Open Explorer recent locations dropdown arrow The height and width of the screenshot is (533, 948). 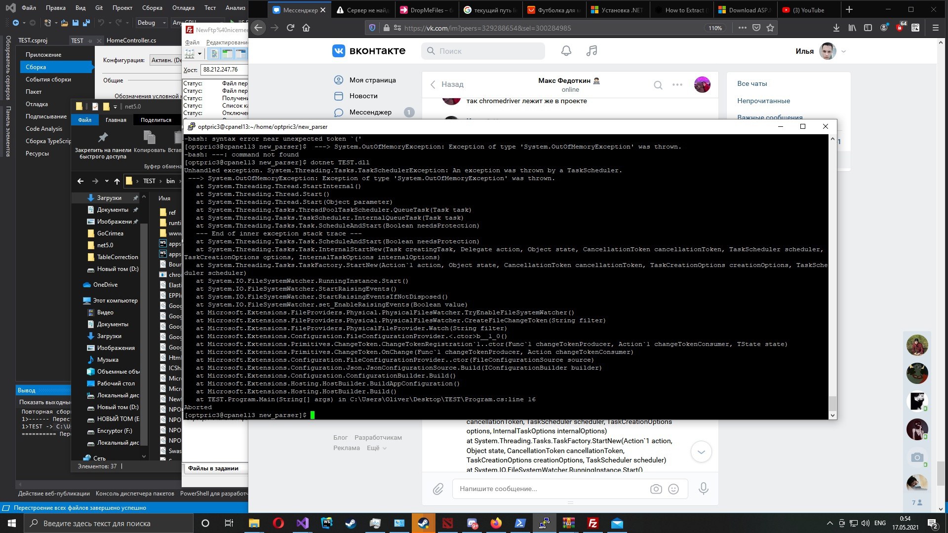[x=107, y=181]
